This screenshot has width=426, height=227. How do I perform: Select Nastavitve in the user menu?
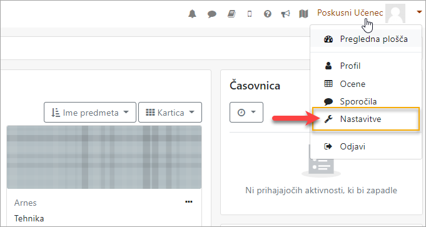[366, 119]
